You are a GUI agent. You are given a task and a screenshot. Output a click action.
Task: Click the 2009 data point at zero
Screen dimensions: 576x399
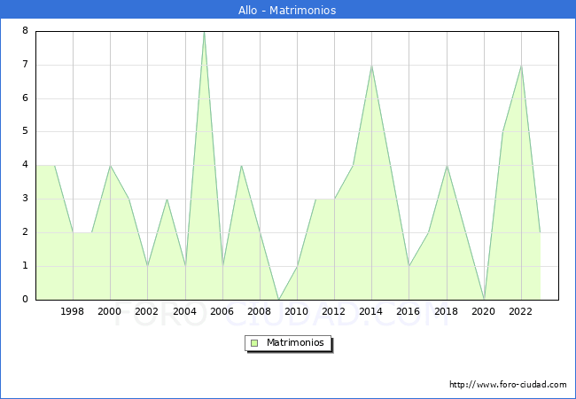click(279, 300)
